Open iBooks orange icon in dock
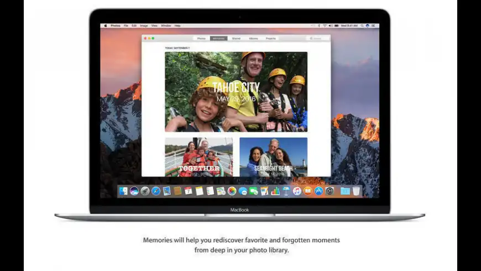Viewport: 481px width, 271px height. [x=308, y=191]
